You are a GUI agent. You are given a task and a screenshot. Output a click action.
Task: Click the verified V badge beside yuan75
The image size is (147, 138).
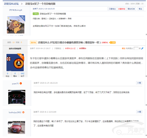(21, 83)
